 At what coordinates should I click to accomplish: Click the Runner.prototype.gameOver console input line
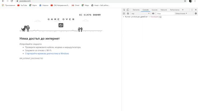point(143,17)
